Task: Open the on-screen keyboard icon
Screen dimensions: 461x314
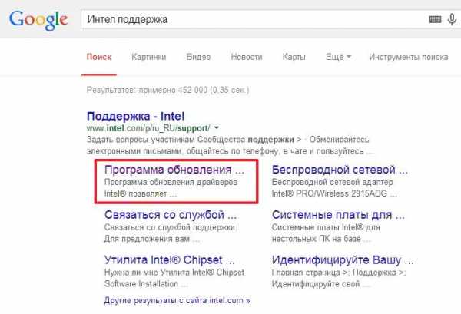Action: pyautogui.click(x=435, y=19)
